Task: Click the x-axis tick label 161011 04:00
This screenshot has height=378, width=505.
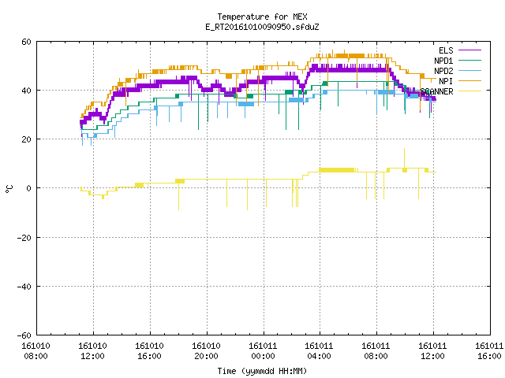Action: (319, 351)
